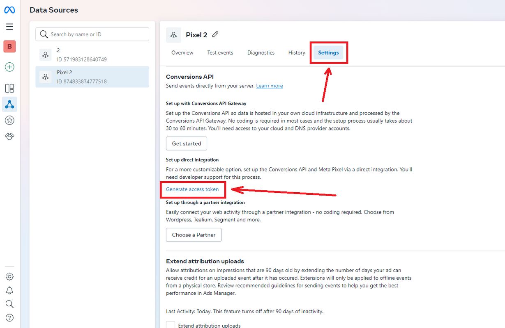Click the Conversions API heading
The width and height of the screenshot is (505, 328).
[190, 77]
